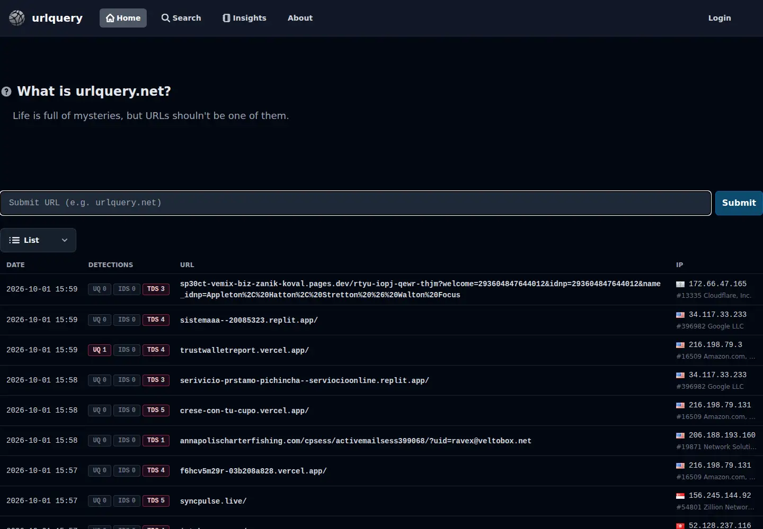This screenshot has height=529, width=763.
Task: Click TDS 3 badge on pages.dev row
Action: pos(156,289)
